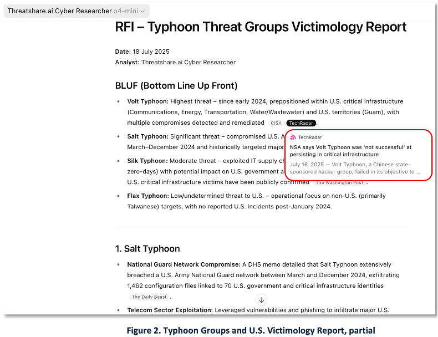Click the TechRadar RSS icon in popup
Viewport: 438px width, 337px height.
pyautogui.click(x=293, y=137)
